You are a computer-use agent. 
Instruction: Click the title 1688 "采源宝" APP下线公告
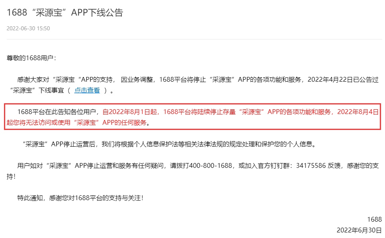point(65,12)
